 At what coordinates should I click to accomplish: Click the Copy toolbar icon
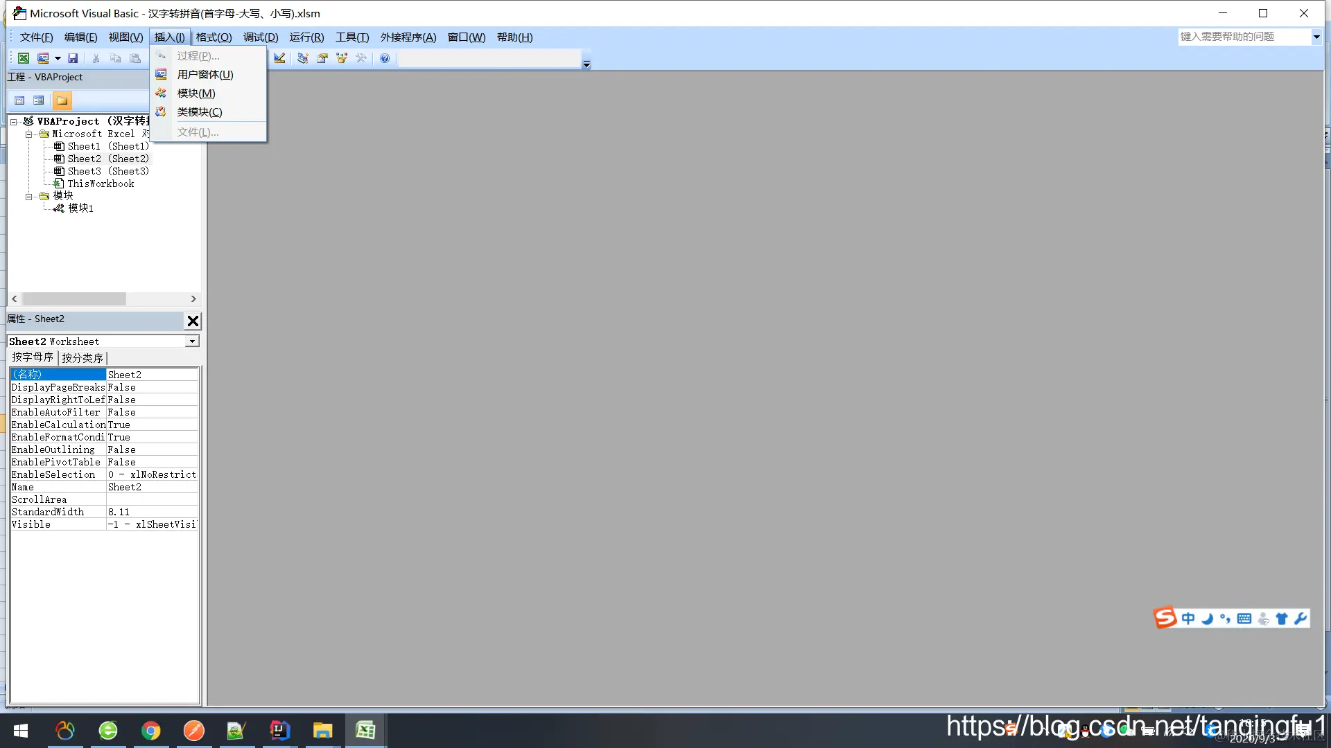coord(116,58)
